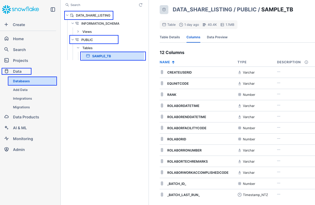Image resolution: width=315 pixels, height=205 pixels.
Task: Open the Monitoring section icon
Action: click(7, 138)
